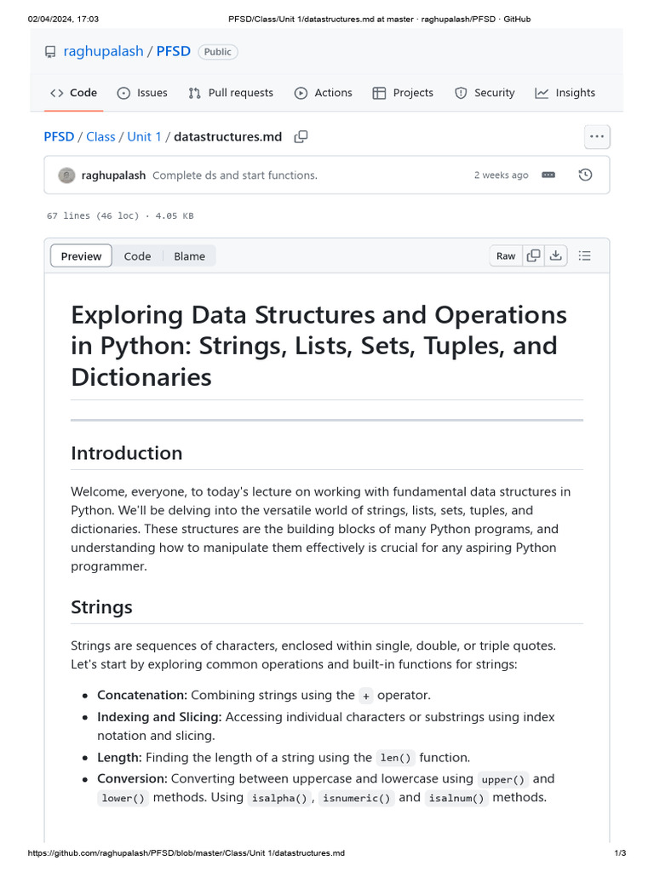This screenshot has height=872, width=654.
Task: Switch to Blame view
Action: click(189, 256)
